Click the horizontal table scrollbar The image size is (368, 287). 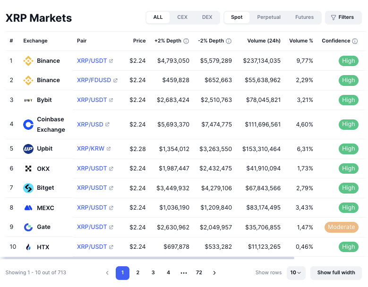147,258
